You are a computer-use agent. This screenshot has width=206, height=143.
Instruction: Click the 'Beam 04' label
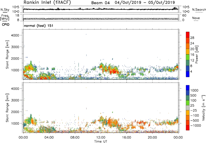100,3
